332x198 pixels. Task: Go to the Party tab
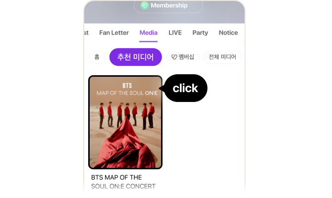pos(200,33)
